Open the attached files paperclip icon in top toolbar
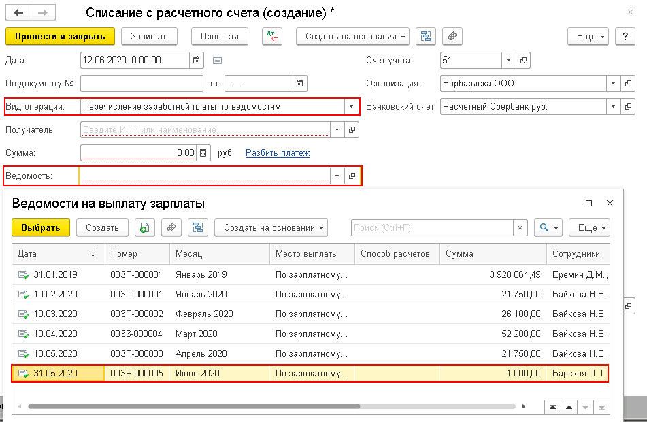The width and height of the screenshot is (647, 422). 452,36
